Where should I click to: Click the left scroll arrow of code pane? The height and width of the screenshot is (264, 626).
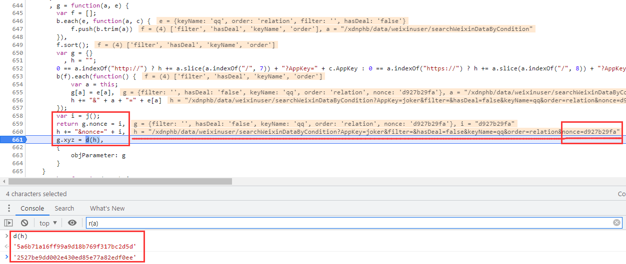[x=4, y=182]
